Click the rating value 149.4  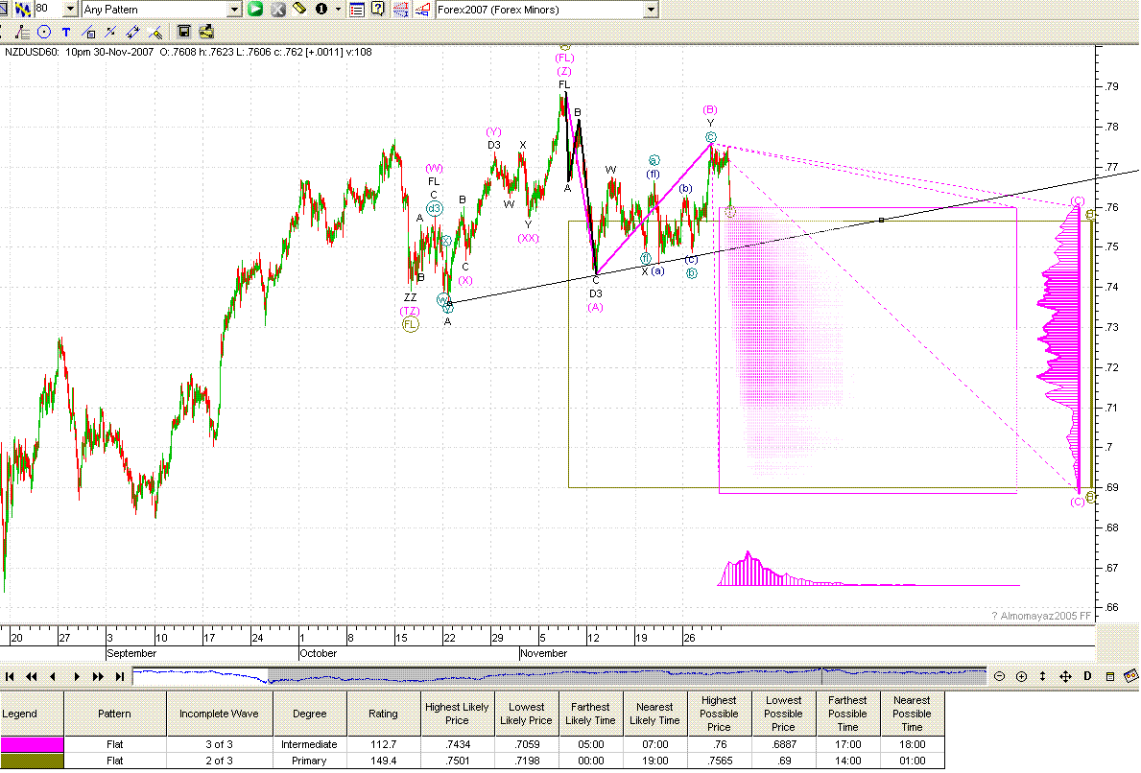click(384, 761)
